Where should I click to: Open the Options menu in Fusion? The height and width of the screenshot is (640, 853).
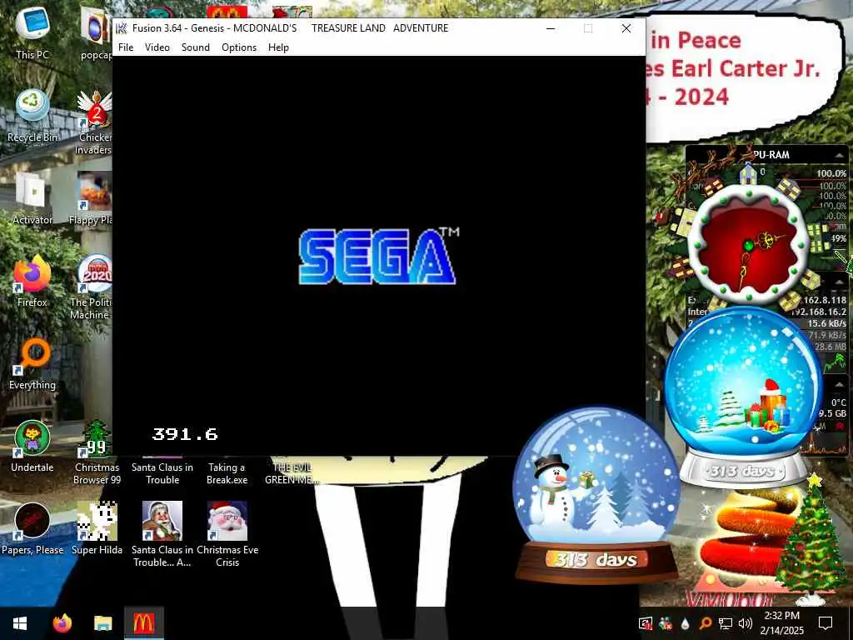tap(239, 47)
